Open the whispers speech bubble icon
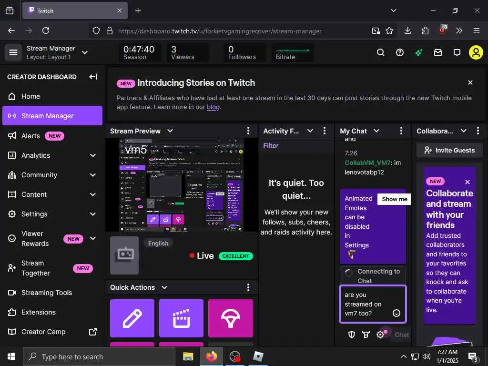 pyautogui.click(x=457, y=52)
